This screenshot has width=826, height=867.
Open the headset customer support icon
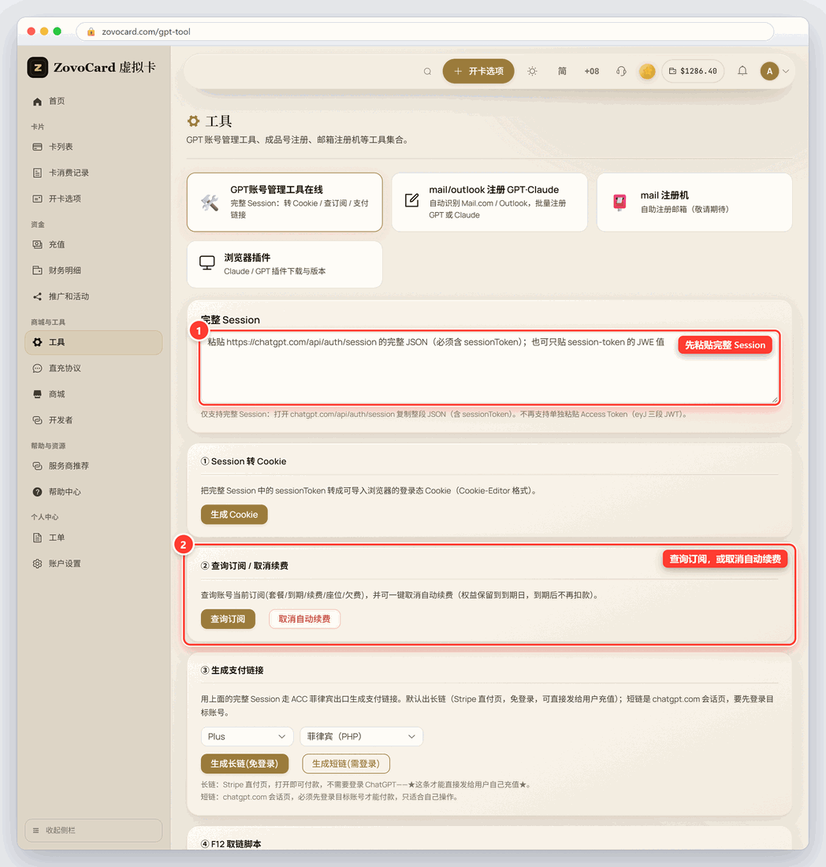coord(621,71)
